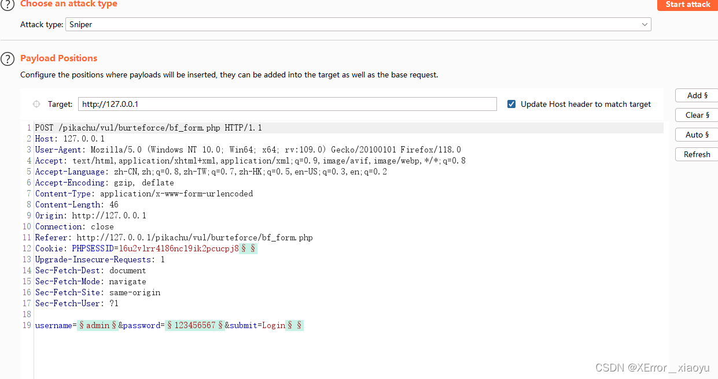Screen dimensions: 718x379
Task: Click Auto § to auto-place markers
Action: [697, 135]
